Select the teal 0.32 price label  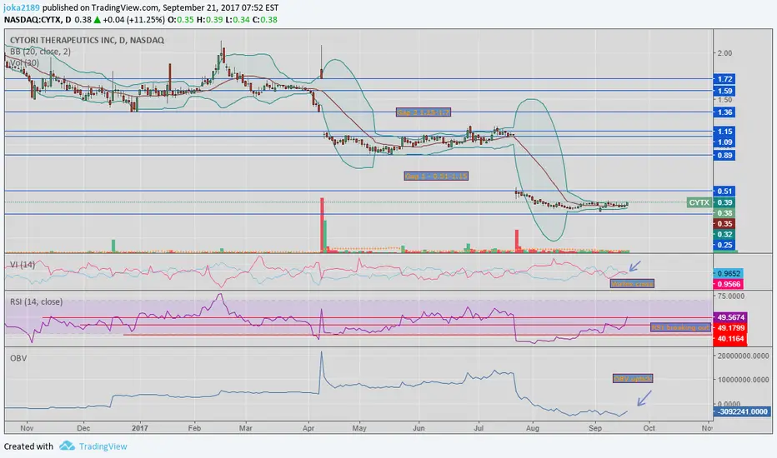point(724,235)
